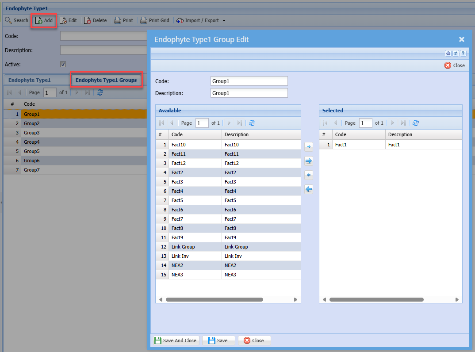
Task: Switch to the Endophyte Type1 tab
Action: [x=30, y=80]
